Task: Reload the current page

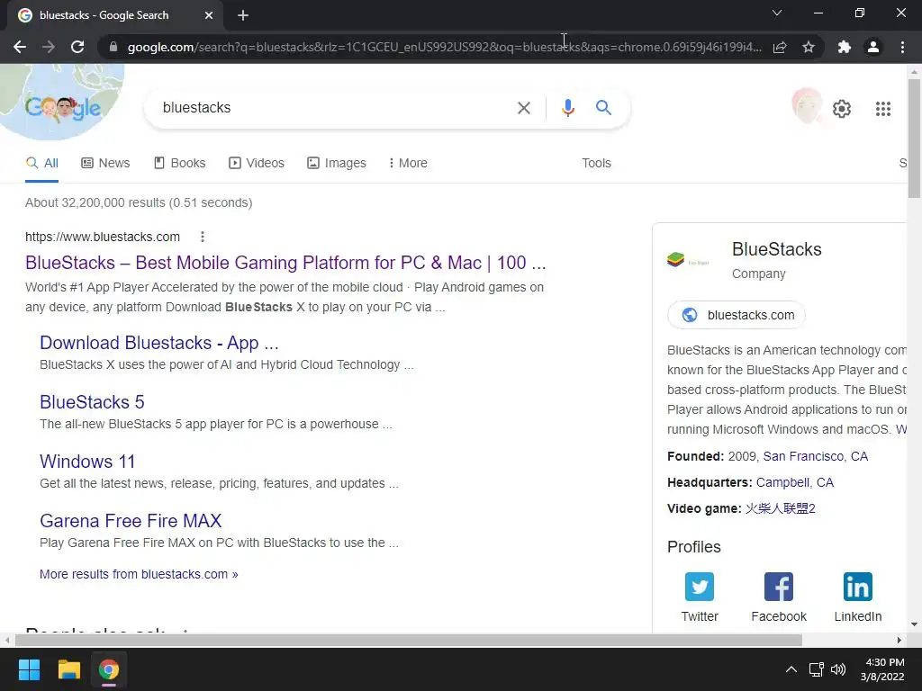Action: [77, 47]
